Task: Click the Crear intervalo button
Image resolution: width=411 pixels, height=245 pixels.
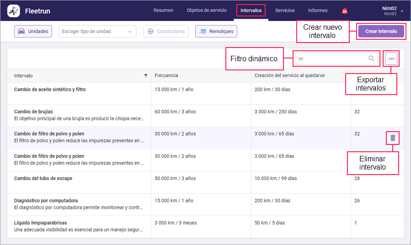Action: [381, 31]
